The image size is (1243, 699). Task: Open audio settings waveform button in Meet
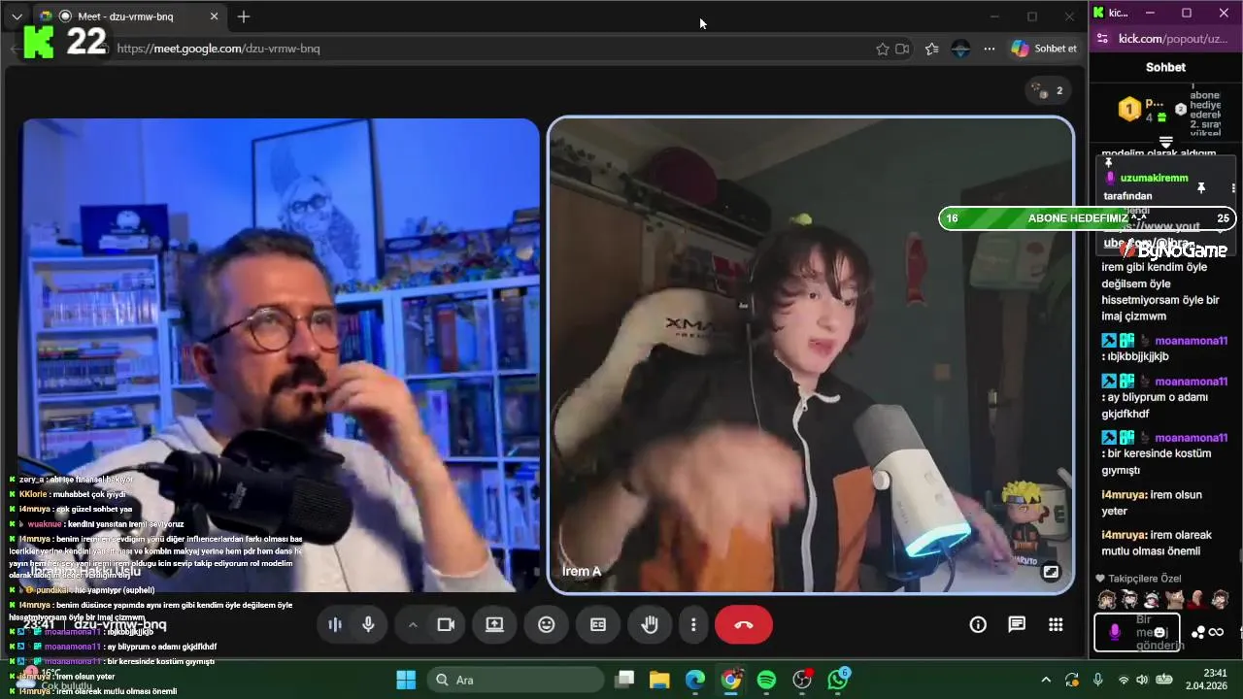(335, 625)
